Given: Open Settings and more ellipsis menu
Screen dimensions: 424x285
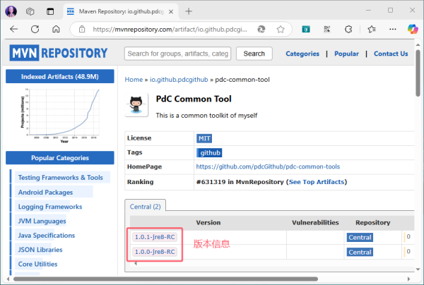Looking at the screenshot, I should (x=393, y=29).
